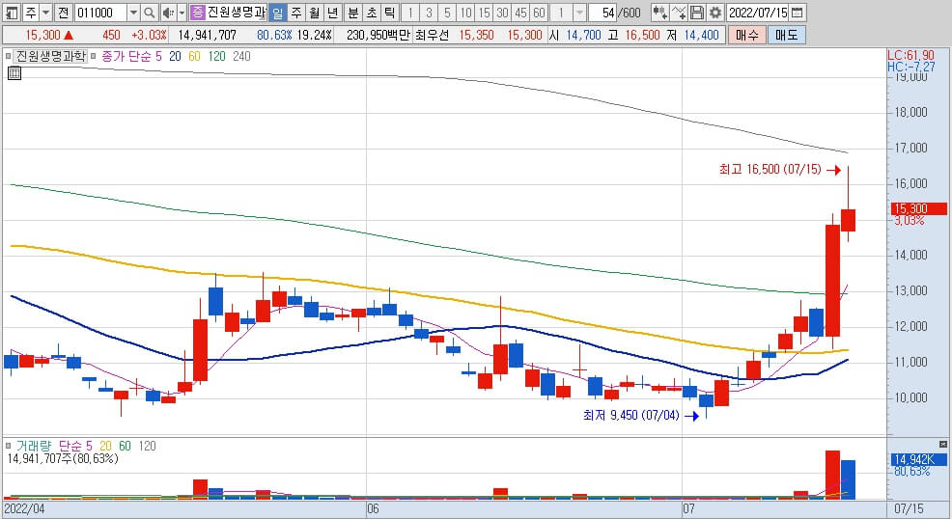Click the 14,942K volume tag on axis
Viewport: 952px width, 519px height.
(x=919, y=459)
